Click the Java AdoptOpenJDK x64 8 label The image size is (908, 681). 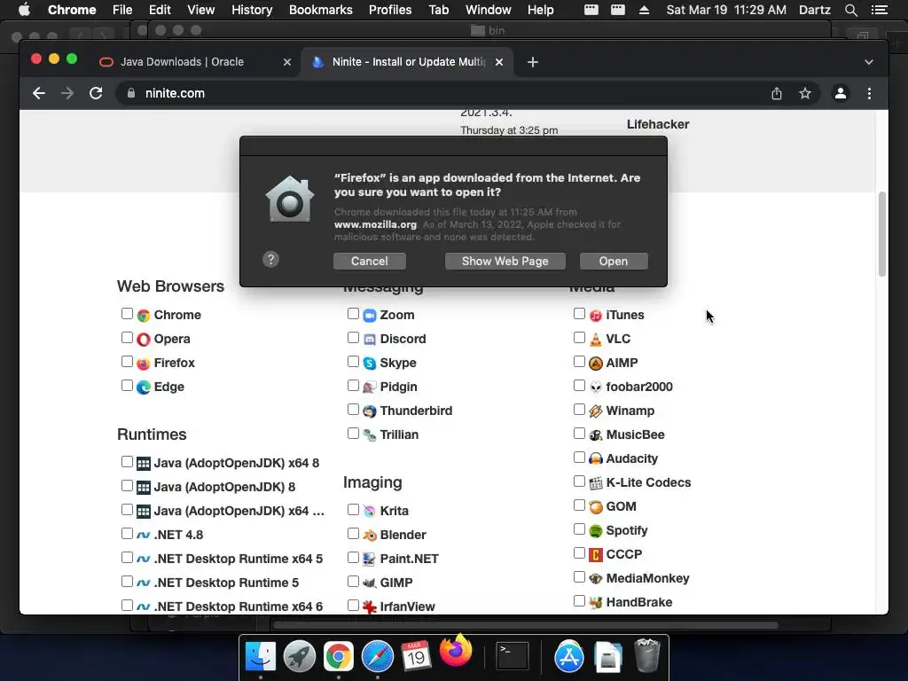click(x=236, y=463)
